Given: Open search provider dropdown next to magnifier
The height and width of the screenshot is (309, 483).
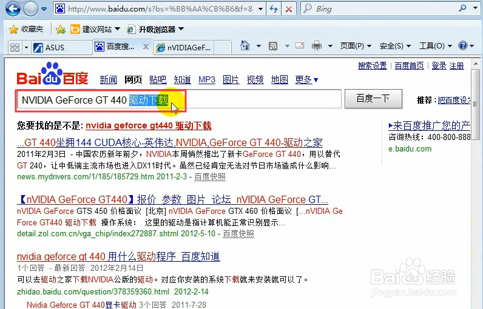Looking at the screenshot, I should (x=475, y=8).
